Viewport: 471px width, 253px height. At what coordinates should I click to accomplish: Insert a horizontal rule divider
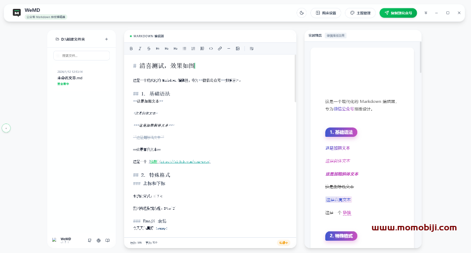point(229,48)
